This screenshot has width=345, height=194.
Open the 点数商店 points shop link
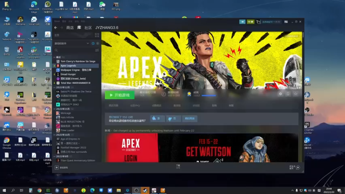click(x=157, y=106)
